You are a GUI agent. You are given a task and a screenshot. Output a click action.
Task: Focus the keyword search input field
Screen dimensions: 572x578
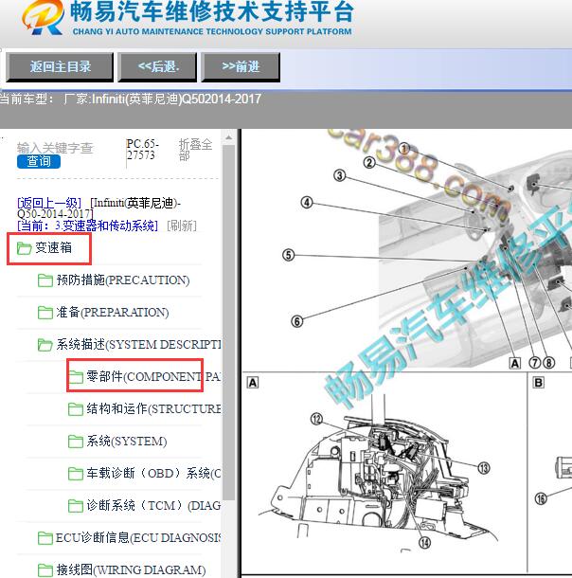tap(55, 148)
